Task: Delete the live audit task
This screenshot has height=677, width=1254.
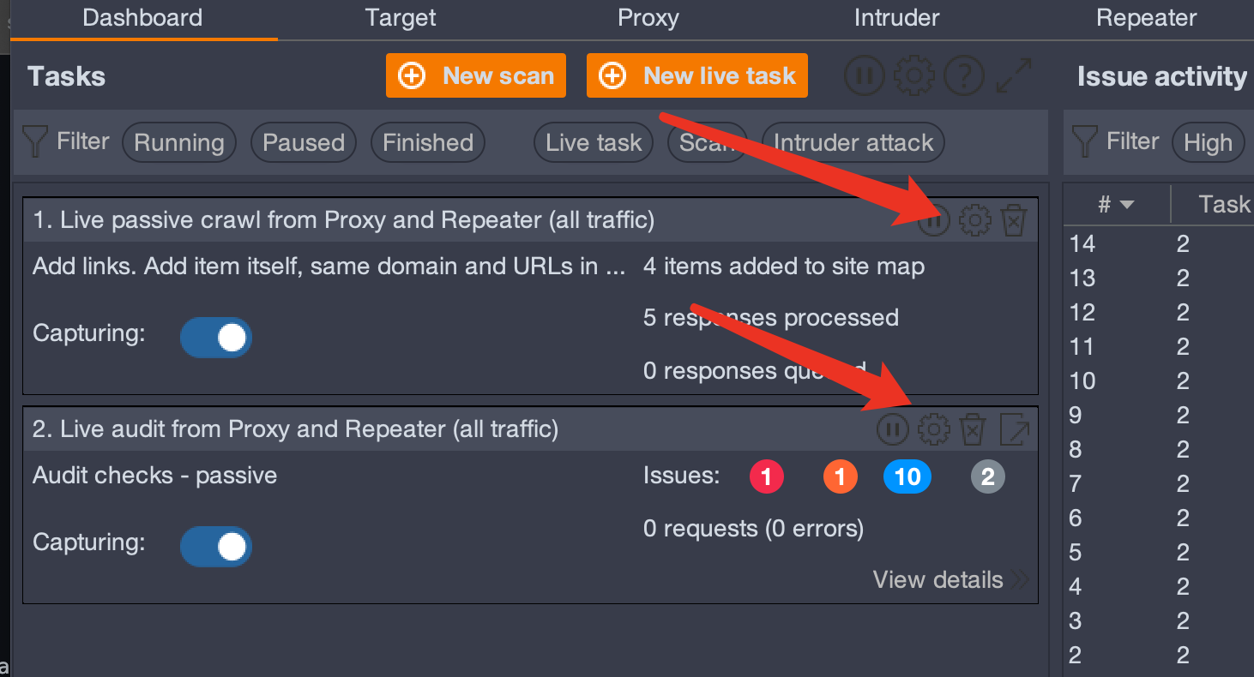Action: 973,428
